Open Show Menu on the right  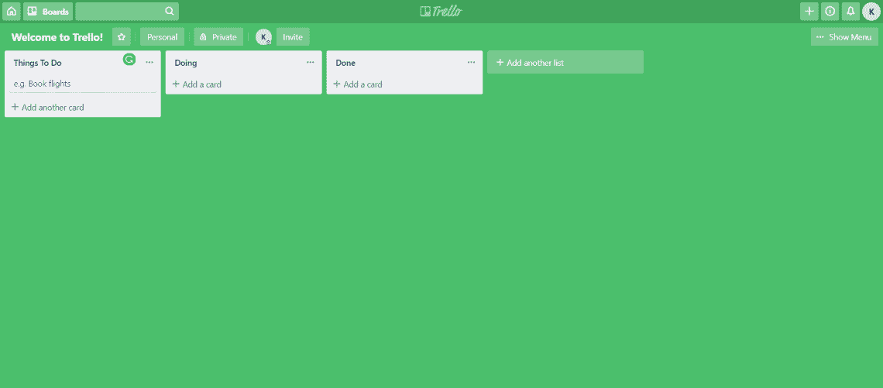(844, 37)
